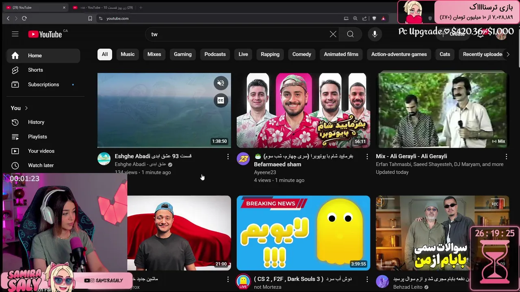This screenshot has width=520, height=292.
Task: Open Playlists in sidebar
Action: 43,137
